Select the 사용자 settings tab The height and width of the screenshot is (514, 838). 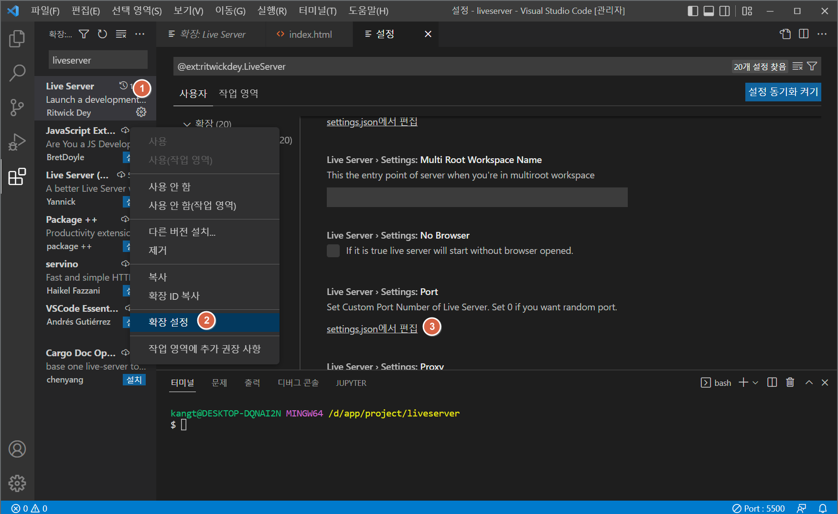[193, 93]
